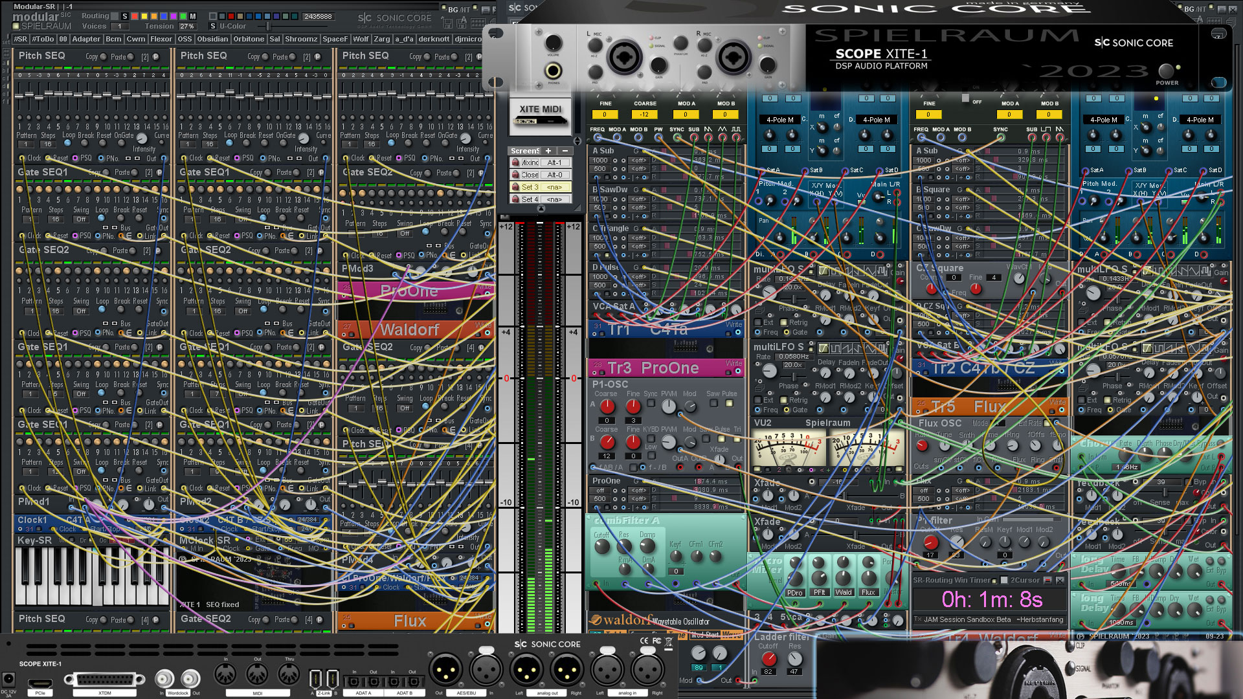This screenshot has width=1243, height=699.
Task: Click the triangle waveform icon in the oscillator header
Action: (x=722, y=129)
